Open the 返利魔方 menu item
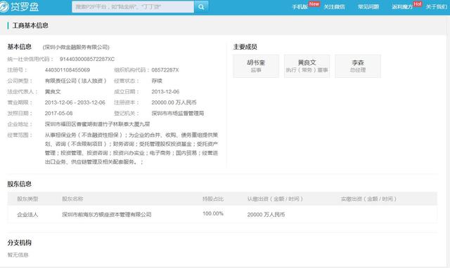This screenshot has width=450, height=268. coord(402,7)
